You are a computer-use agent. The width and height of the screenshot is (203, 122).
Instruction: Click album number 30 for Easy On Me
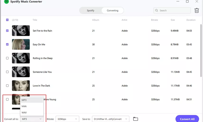pos(93,45)
